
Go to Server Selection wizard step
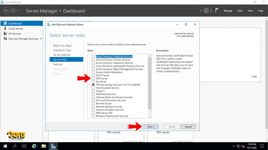62,55
